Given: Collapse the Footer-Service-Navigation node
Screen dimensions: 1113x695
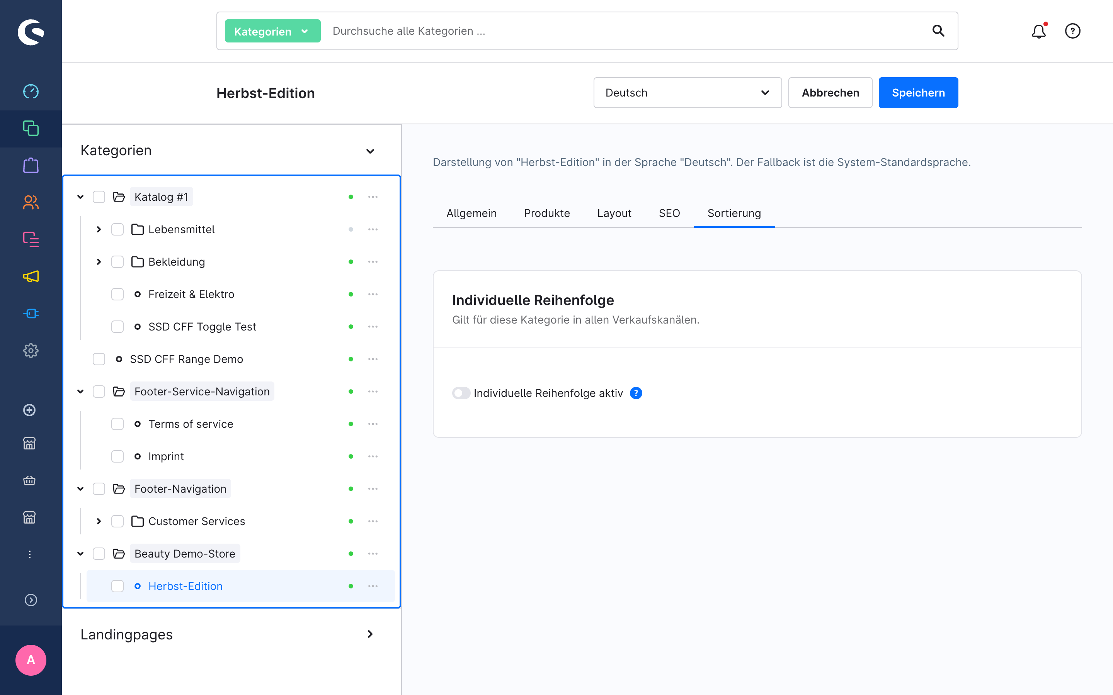Looking at the screenshot, I should pyautogui.click(x=80, y=392).
